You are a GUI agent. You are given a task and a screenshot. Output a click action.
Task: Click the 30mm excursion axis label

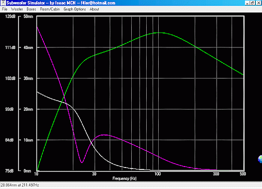[28, 78]
